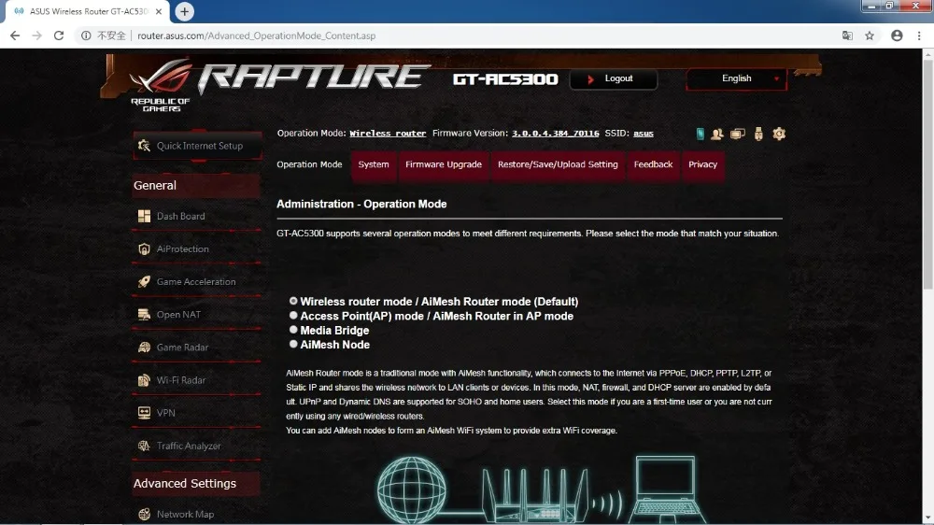The image size is (934, 525).
Task: Click the Wireless router operation mode link
Action: point(388,134)
